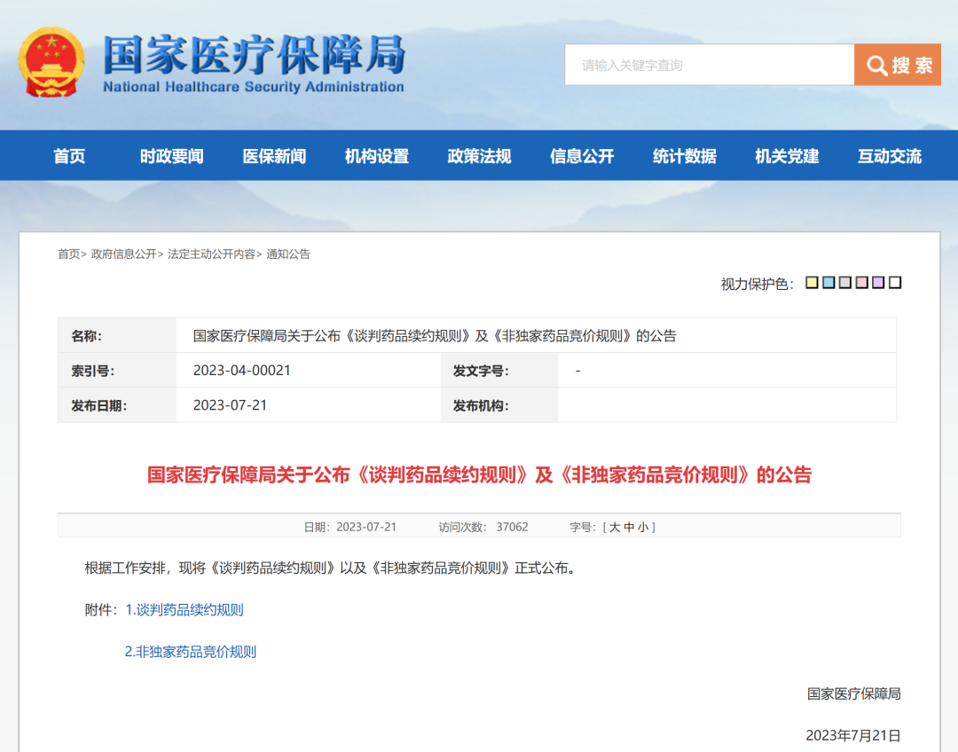Open attachment 1.谈判药品续约规则
Viewport: 958px width, 752px height.
click(x=185, y=609)
